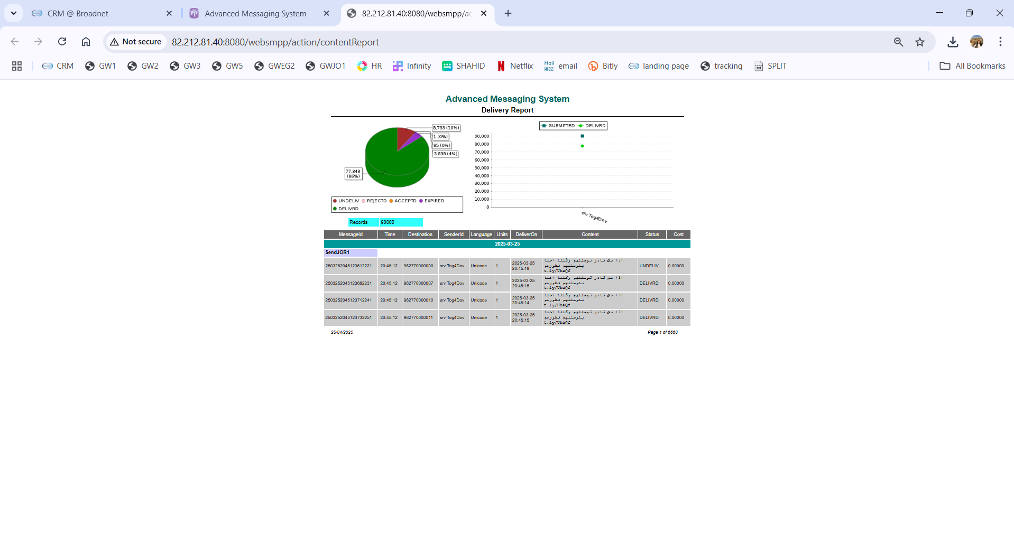Open the apps grid in bookmarks bar
Viewport: 1014px width, 535px height.
17,66
